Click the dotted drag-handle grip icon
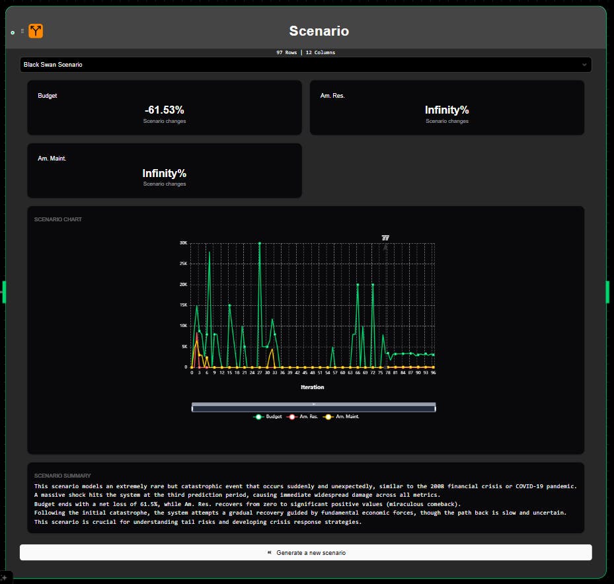The height and width of the screenshot is (584, 614). 22,31
